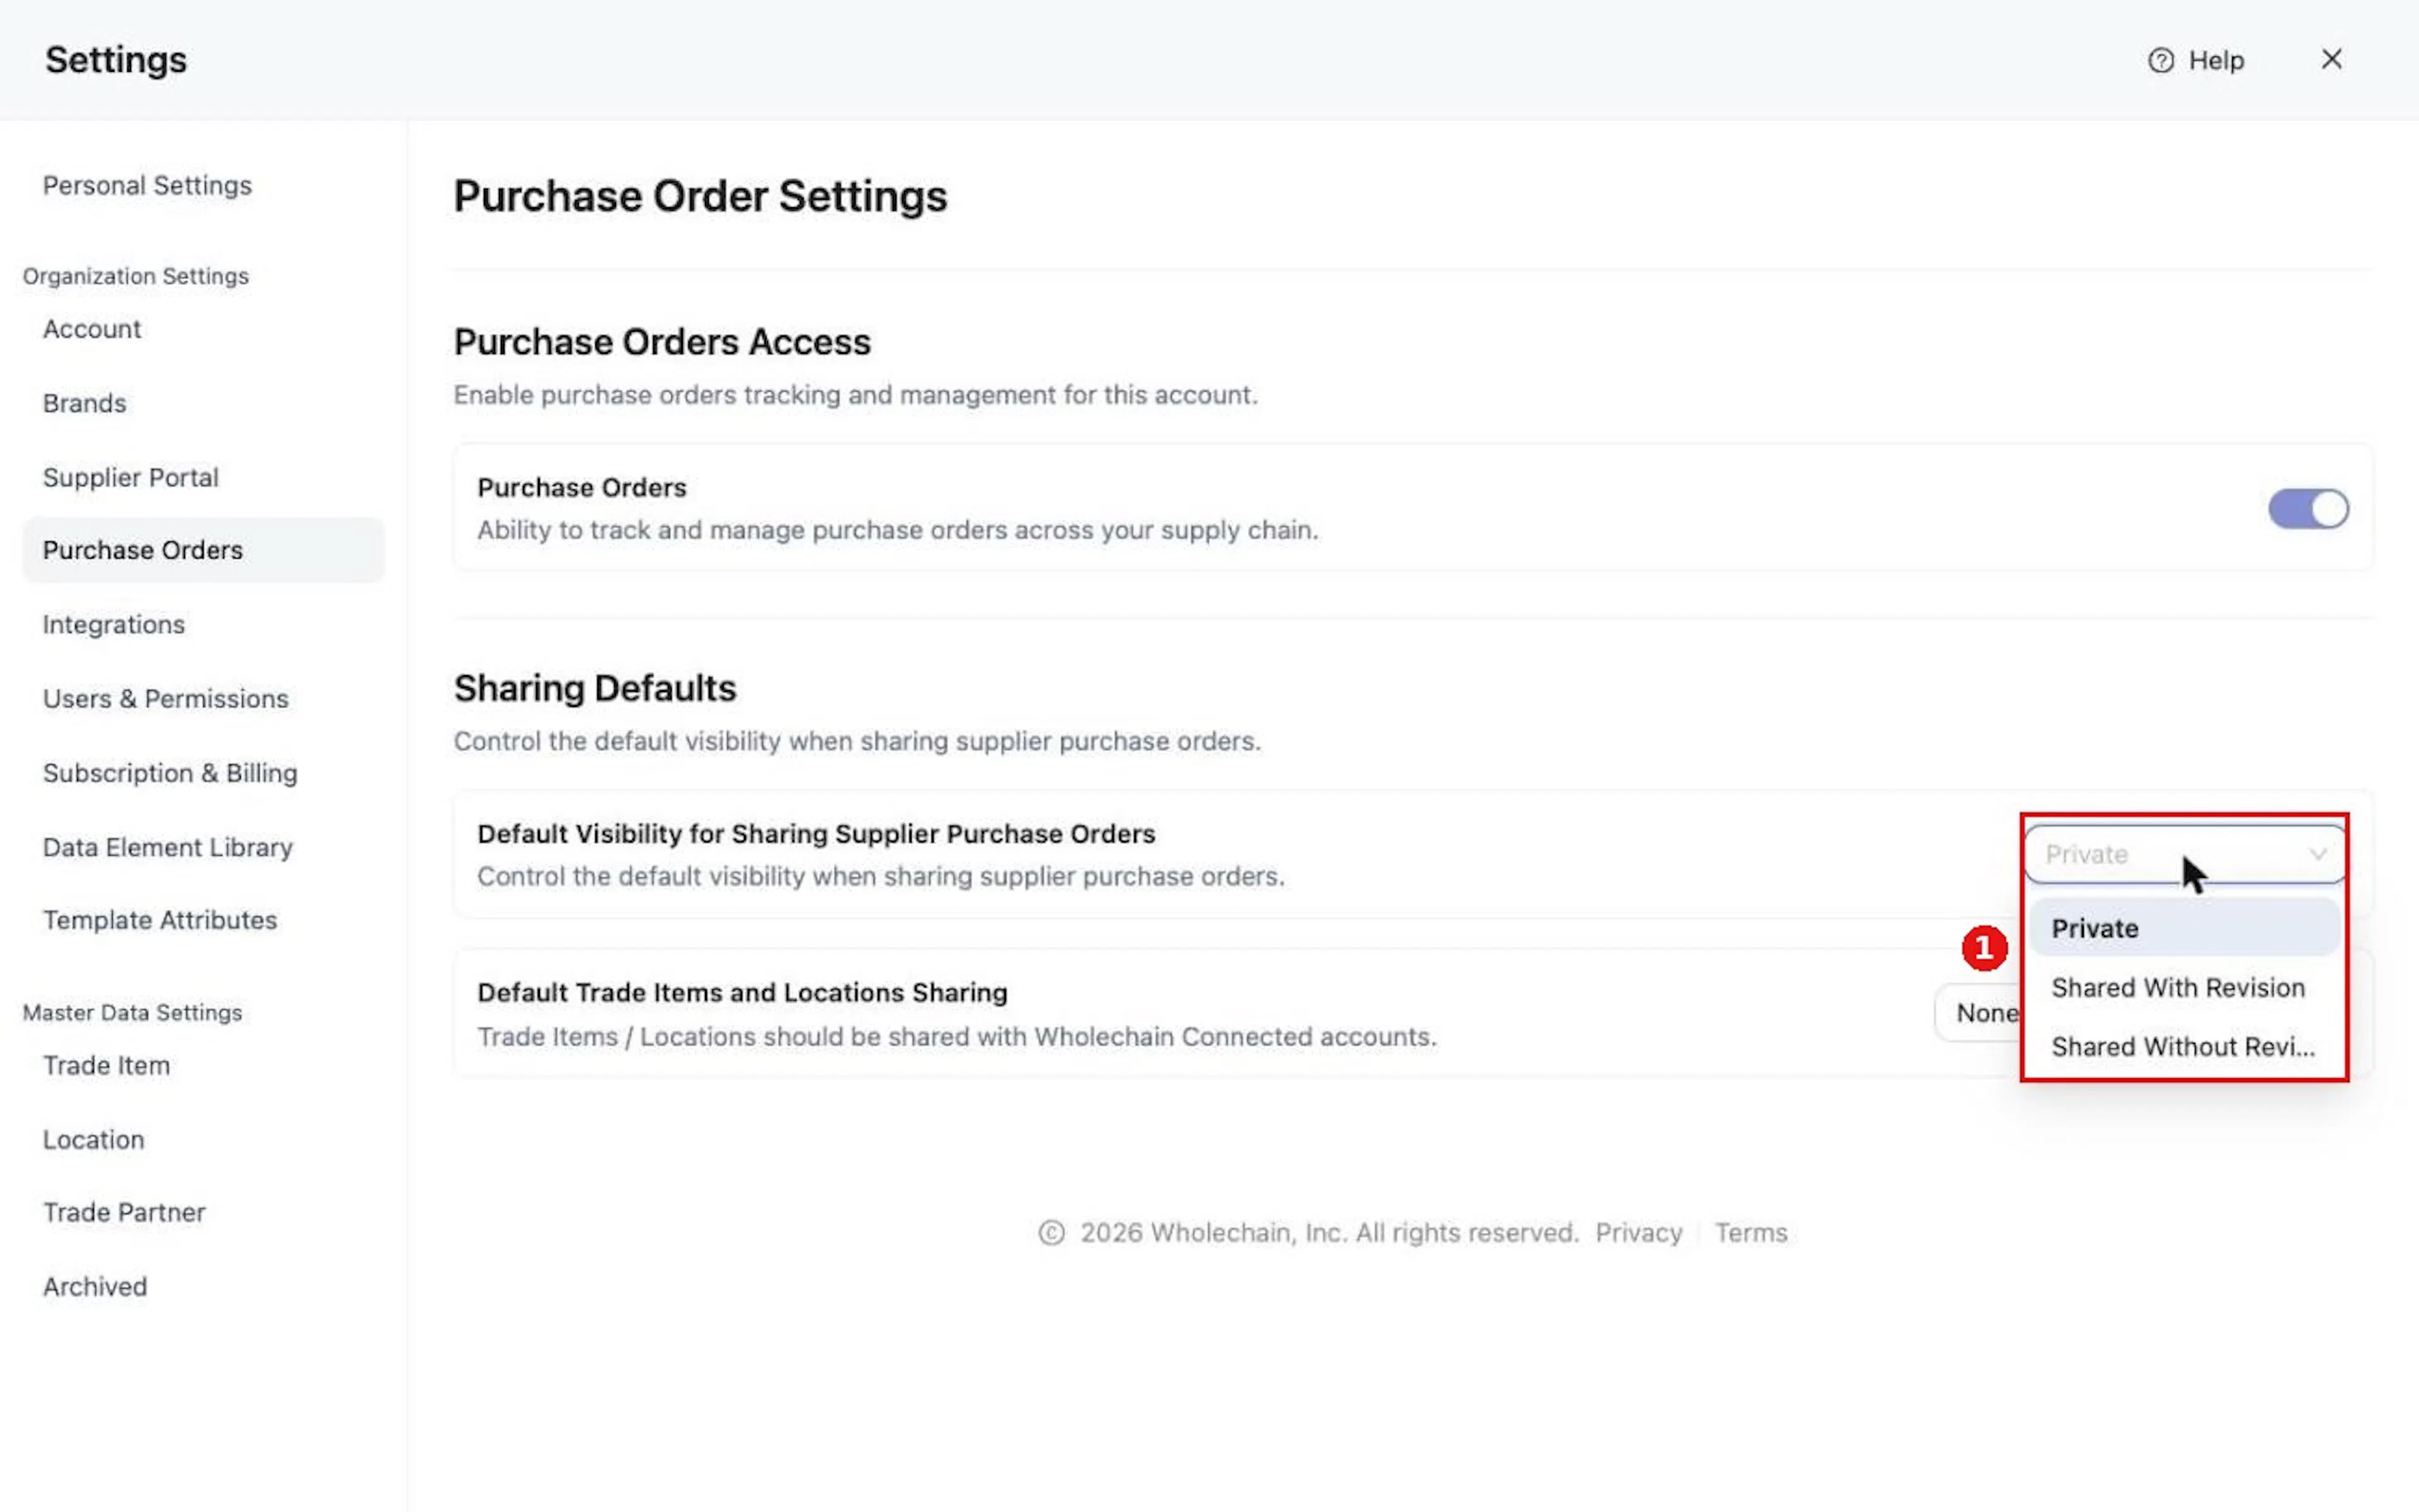Close the Settings dialog with X
Screen dimensions: 2419x1512
click(x=2331, y=60)
